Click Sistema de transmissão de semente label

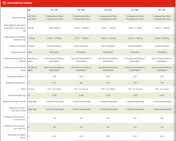(15, 60)
